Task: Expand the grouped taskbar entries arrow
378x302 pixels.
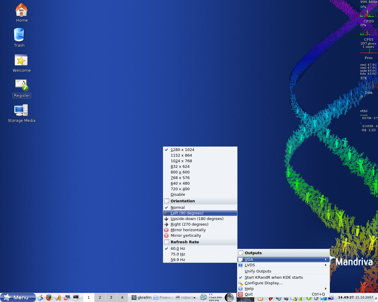Action: click(194, 298)
